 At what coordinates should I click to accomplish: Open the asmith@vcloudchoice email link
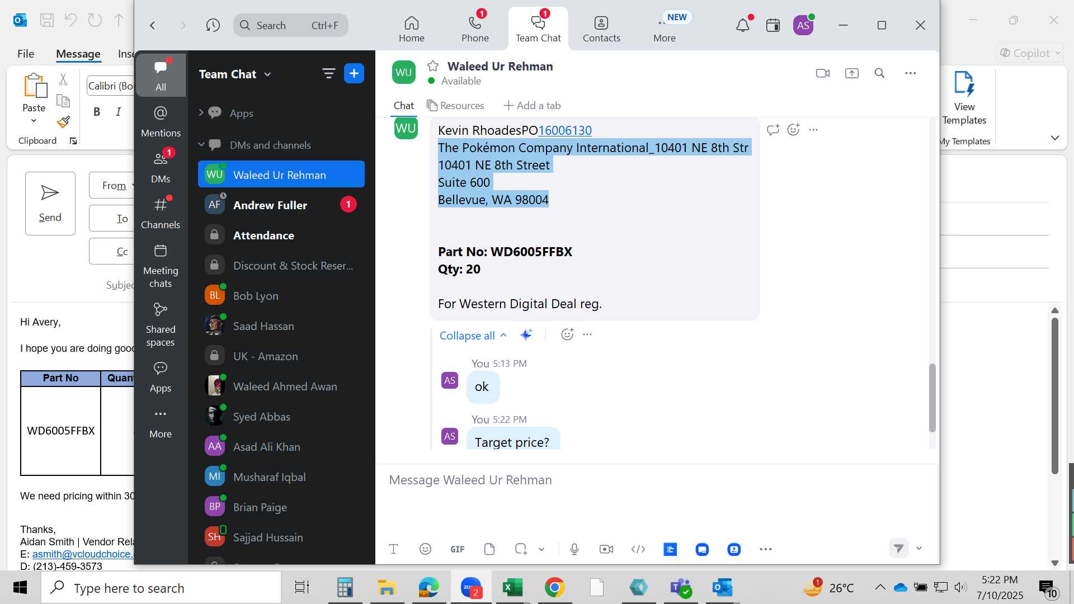(x=83, y=554)
